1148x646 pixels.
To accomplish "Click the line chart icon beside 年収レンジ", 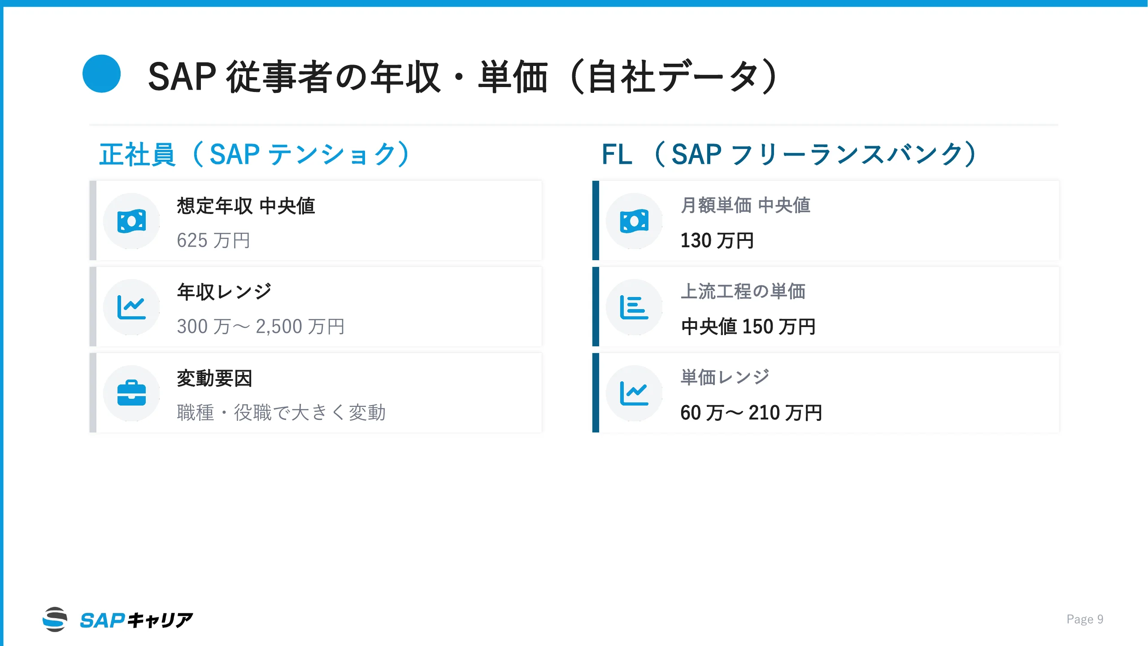I will [x=131, y=307].
